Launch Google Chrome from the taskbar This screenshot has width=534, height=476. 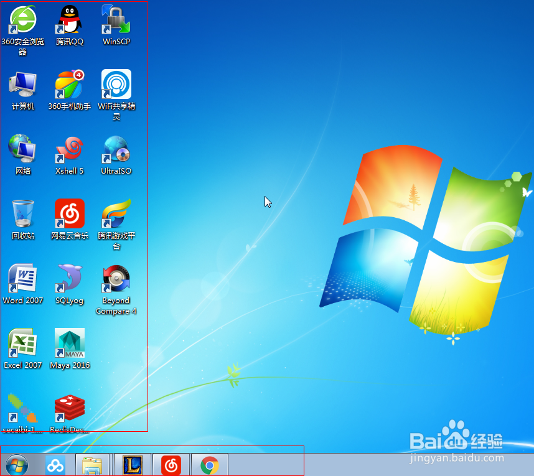click(x=210, y=465)
